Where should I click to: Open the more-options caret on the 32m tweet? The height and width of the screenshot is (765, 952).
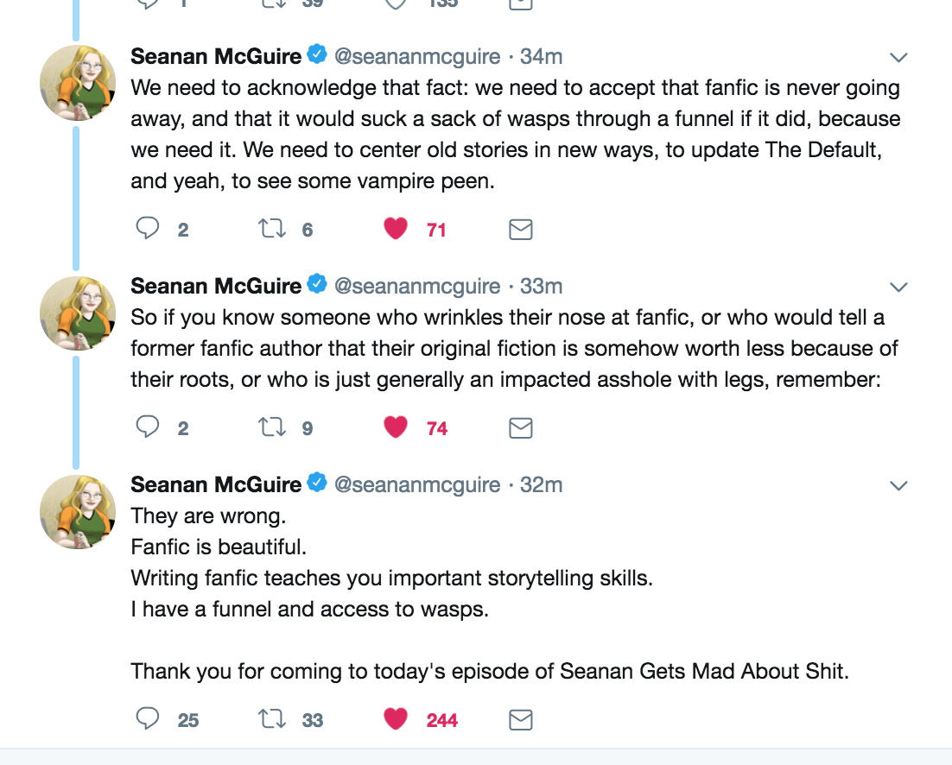(x=898, y=486)
